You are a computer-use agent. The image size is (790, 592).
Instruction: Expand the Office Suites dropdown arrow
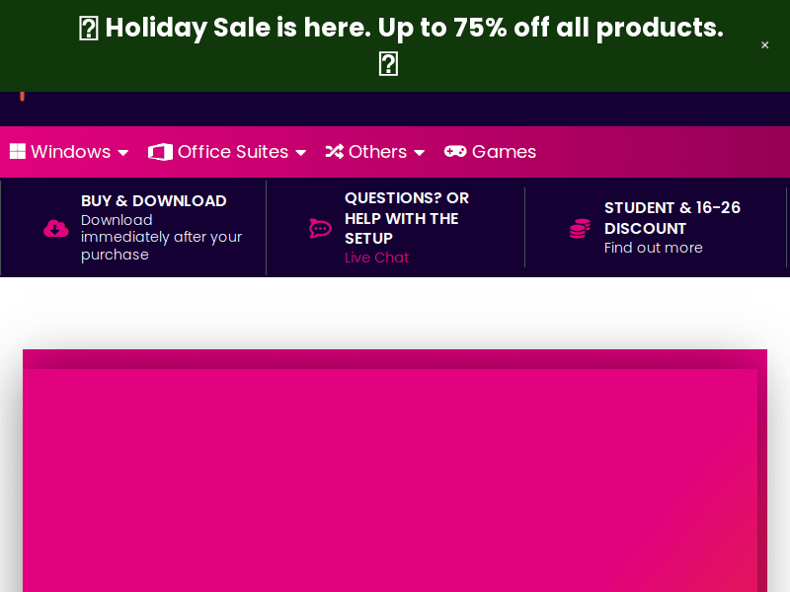(x=301, y=153)
